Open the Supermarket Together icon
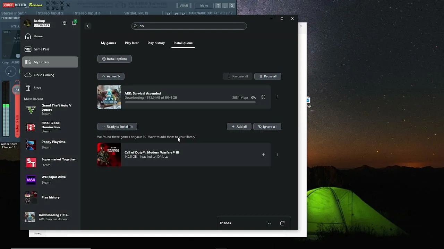The image size is (444, 249). (x=31, y=162)
